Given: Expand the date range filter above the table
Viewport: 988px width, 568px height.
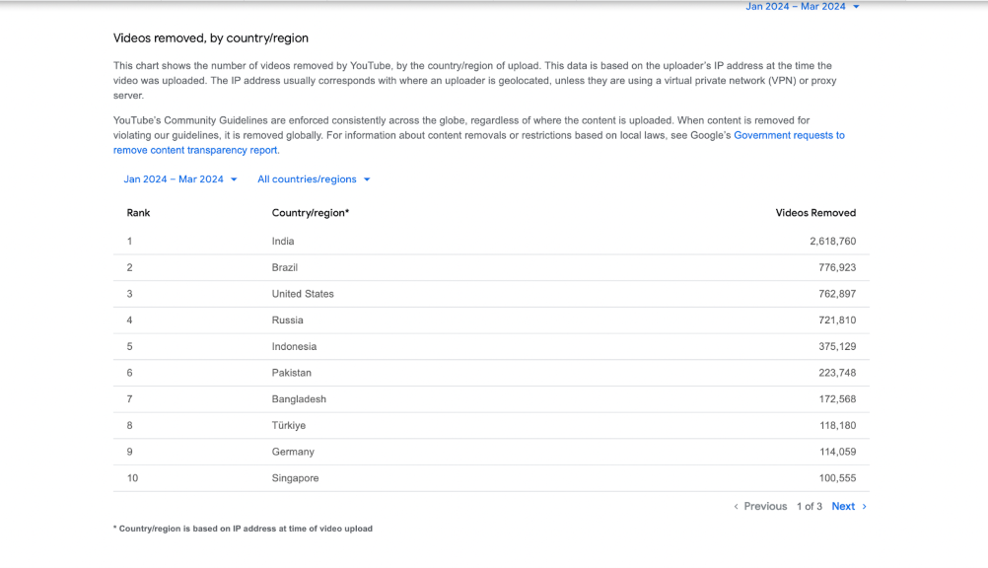Looking at the screenshot, I should click(180, 179).
